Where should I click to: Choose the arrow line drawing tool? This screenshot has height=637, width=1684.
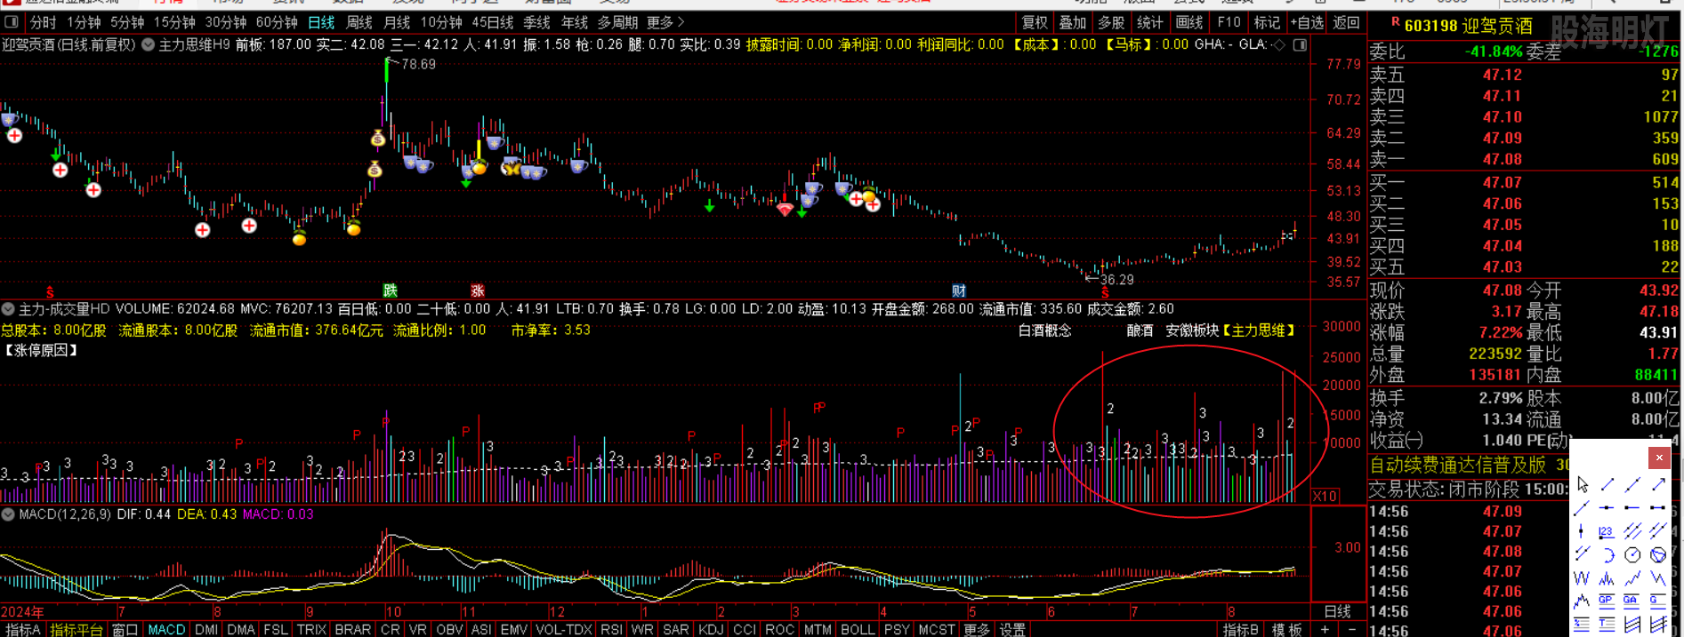(x=1658, y=484)
